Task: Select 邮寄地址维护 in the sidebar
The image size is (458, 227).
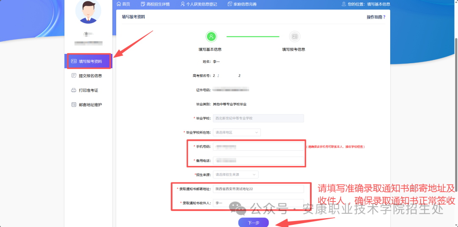Action: click(x=90, y=105)
